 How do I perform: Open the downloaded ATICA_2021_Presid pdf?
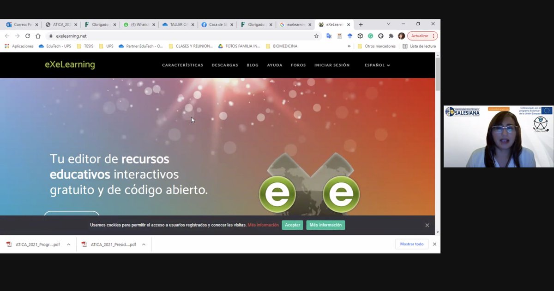[109, 244]
